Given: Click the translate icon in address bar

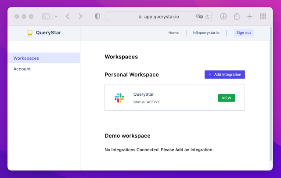Looking at the screenshot, I should [200, 16].
